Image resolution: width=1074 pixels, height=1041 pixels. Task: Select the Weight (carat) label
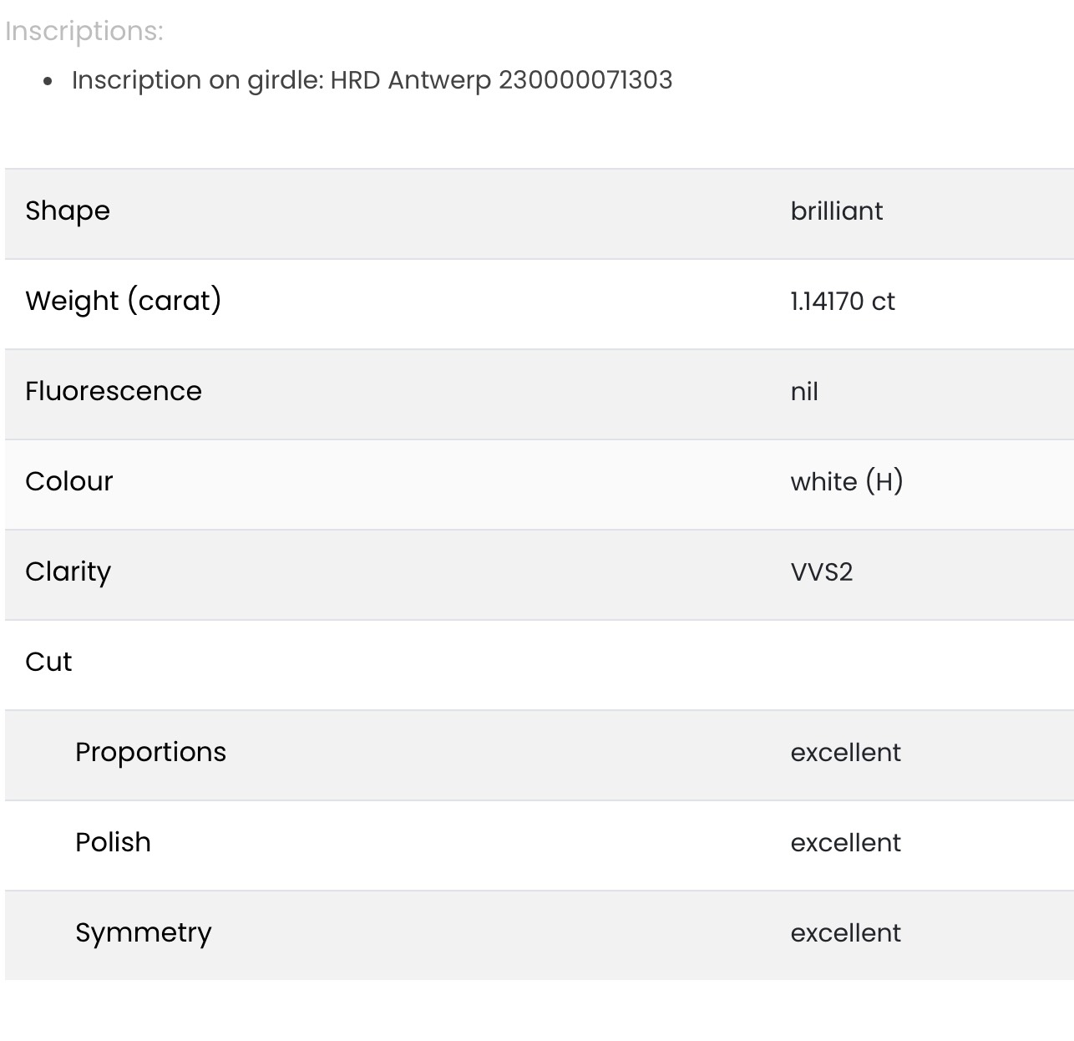coord(124,301)
